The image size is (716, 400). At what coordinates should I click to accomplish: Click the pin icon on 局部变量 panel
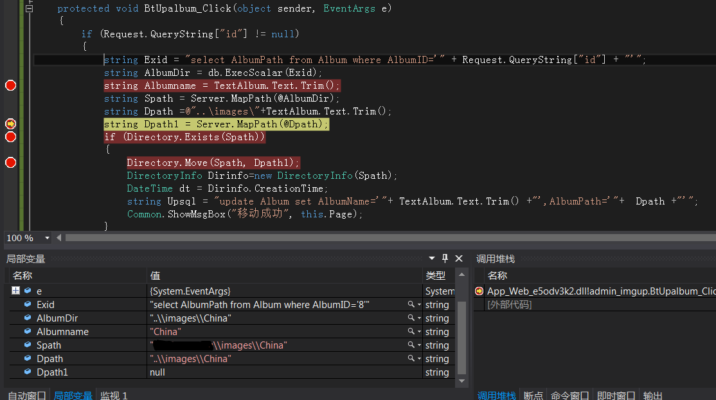445,259
